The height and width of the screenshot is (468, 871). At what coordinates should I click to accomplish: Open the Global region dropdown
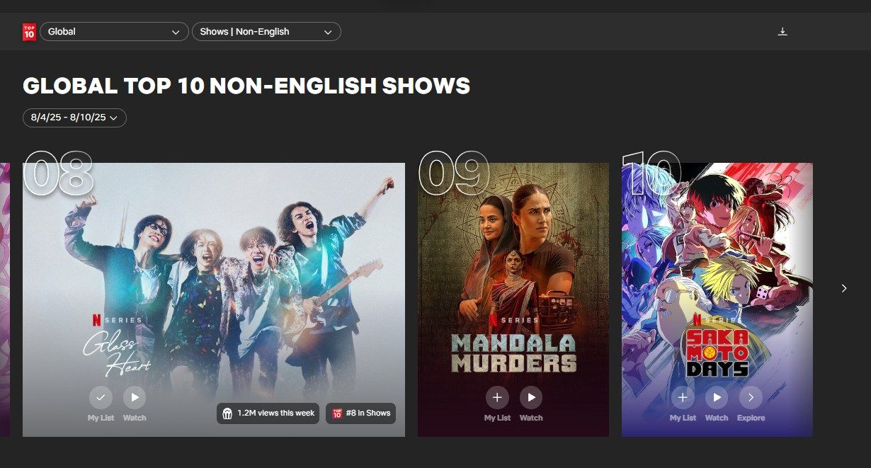pyautogui.click(x=114, y=32)
